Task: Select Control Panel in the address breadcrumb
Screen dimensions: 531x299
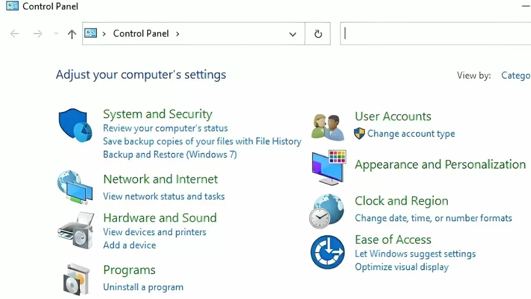Action: (x=141, y=34)
